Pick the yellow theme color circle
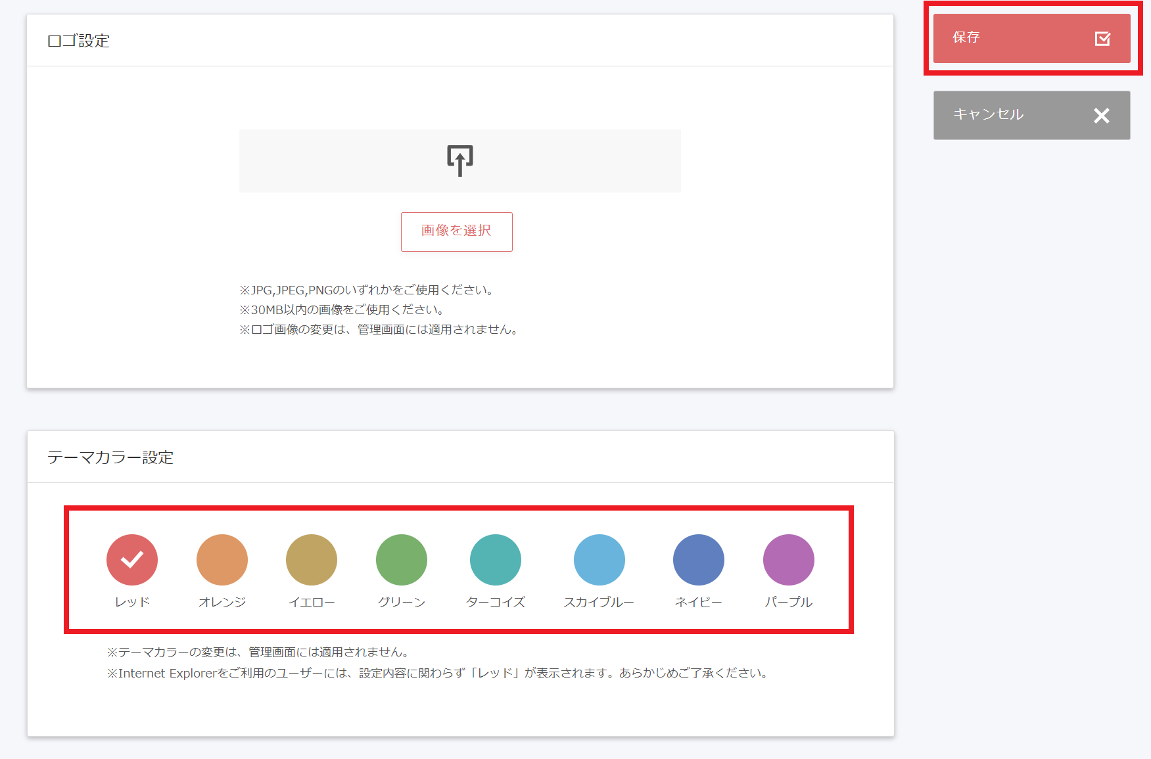Screen dimensions: 1151x759 [311, 559]
